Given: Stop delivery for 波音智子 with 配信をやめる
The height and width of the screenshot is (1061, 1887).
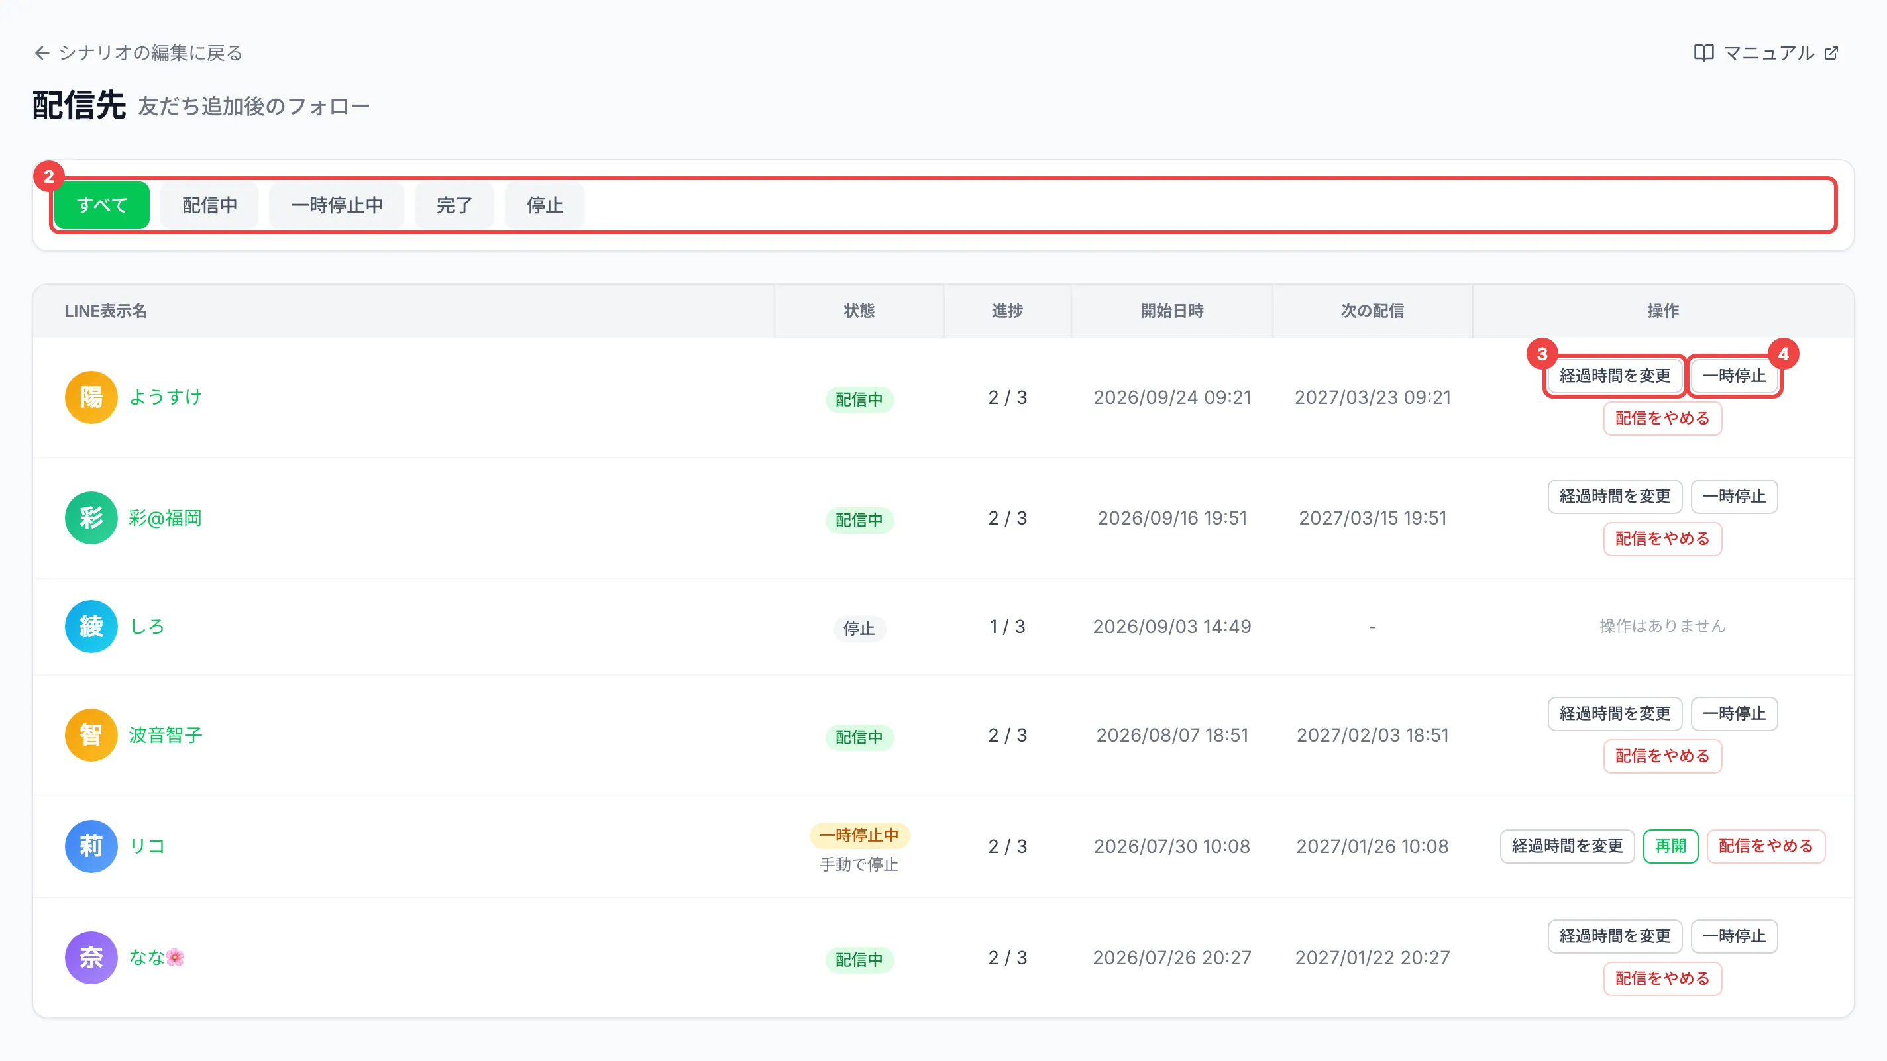Looking at the screenshot, I should pos(1662,756).
